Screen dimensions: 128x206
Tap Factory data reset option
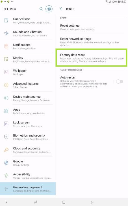click(x=92, y=58)
